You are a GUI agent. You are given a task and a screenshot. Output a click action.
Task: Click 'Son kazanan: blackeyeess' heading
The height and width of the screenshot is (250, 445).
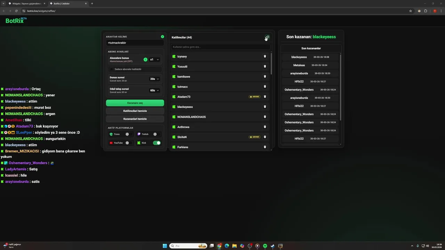coord(311,37)
